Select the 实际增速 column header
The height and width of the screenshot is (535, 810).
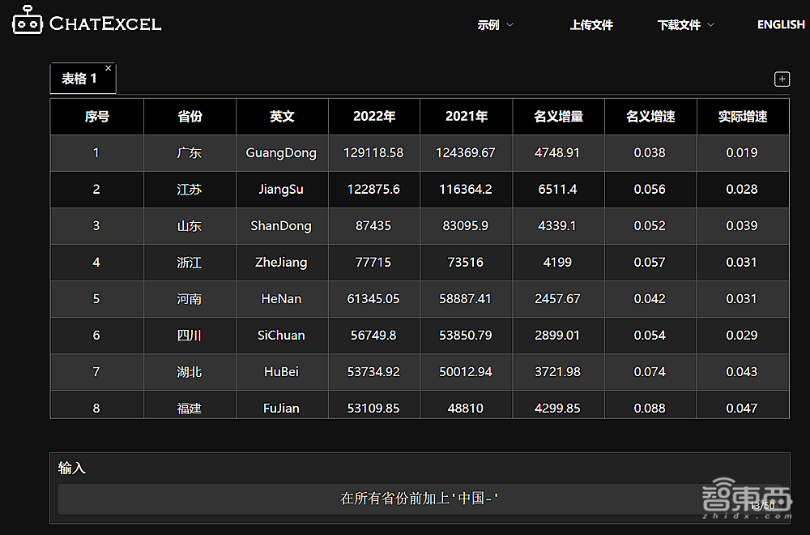[x=742, y=116]
